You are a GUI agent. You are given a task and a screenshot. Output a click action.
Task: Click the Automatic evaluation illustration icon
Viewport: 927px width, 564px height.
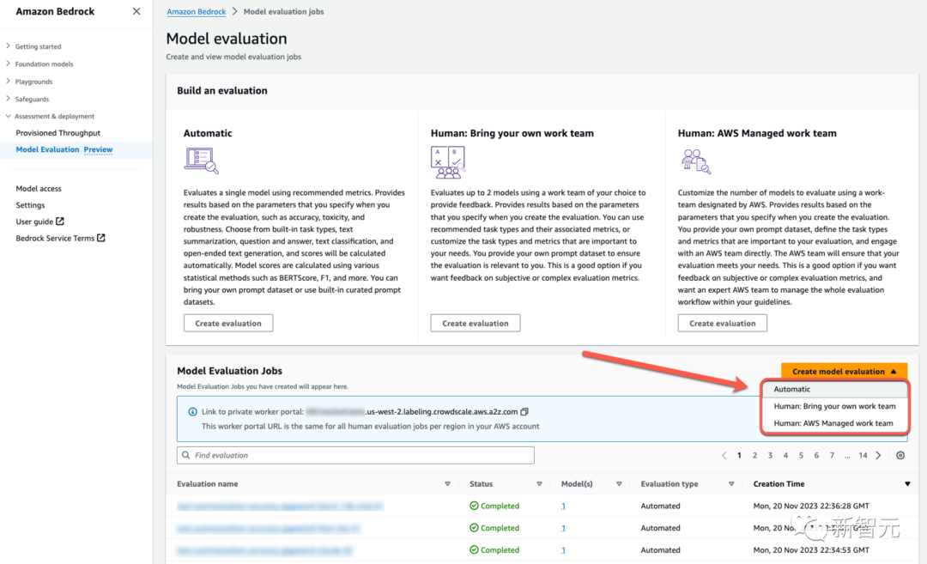(x=201, y=161)
